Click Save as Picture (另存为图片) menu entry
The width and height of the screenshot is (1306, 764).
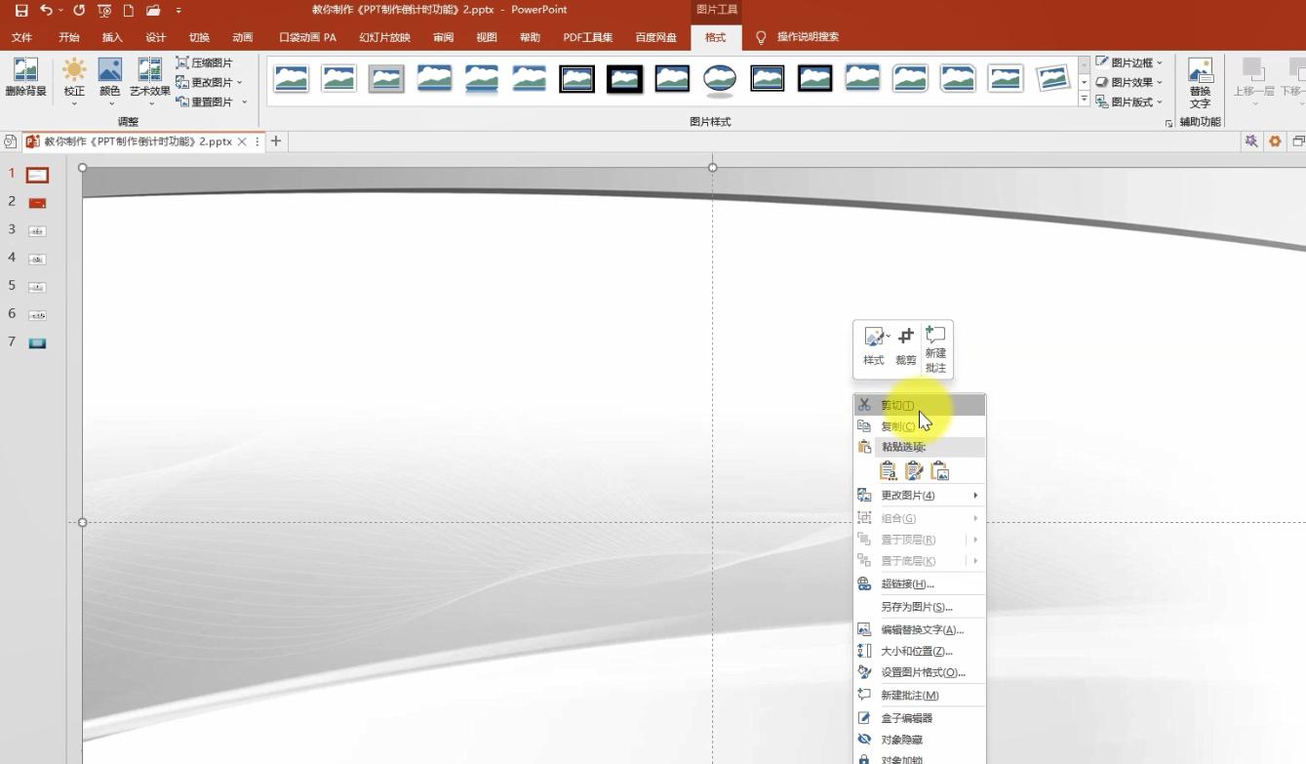(x=916, y=607)
